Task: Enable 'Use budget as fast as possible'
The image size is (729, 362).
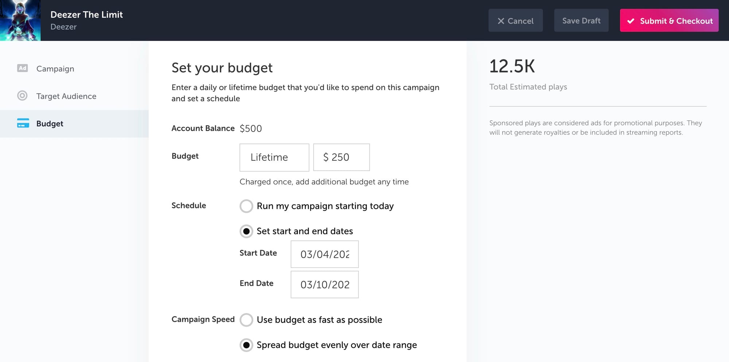Action: [x=246, y=320]
